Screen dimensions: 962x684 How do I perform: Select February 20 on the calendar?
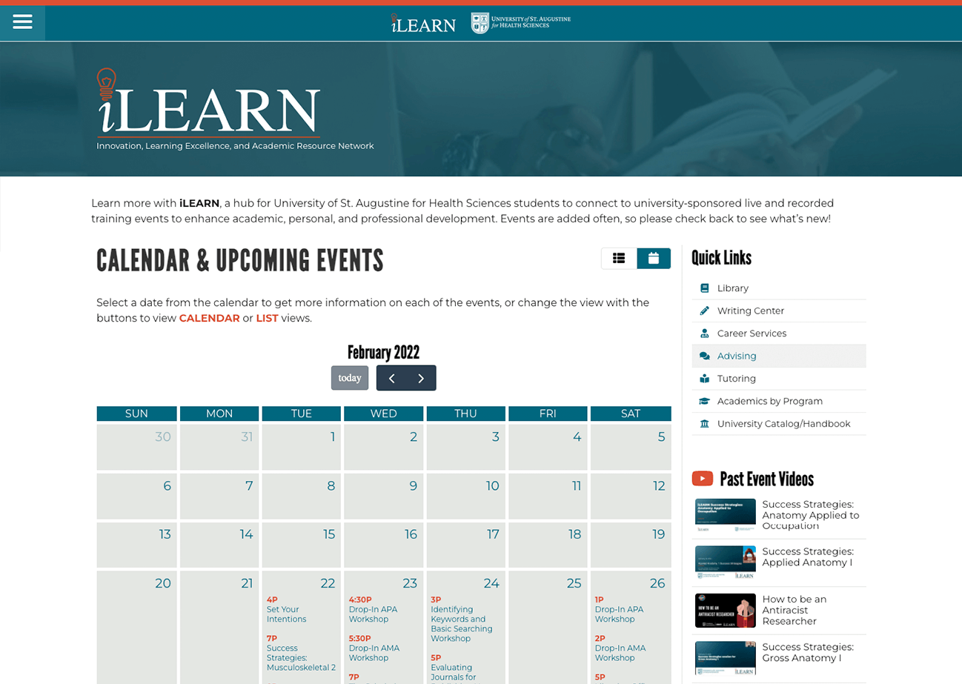pos(137,627)
